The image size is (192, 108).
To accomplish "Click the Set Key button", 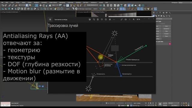I will coord(165,105).
